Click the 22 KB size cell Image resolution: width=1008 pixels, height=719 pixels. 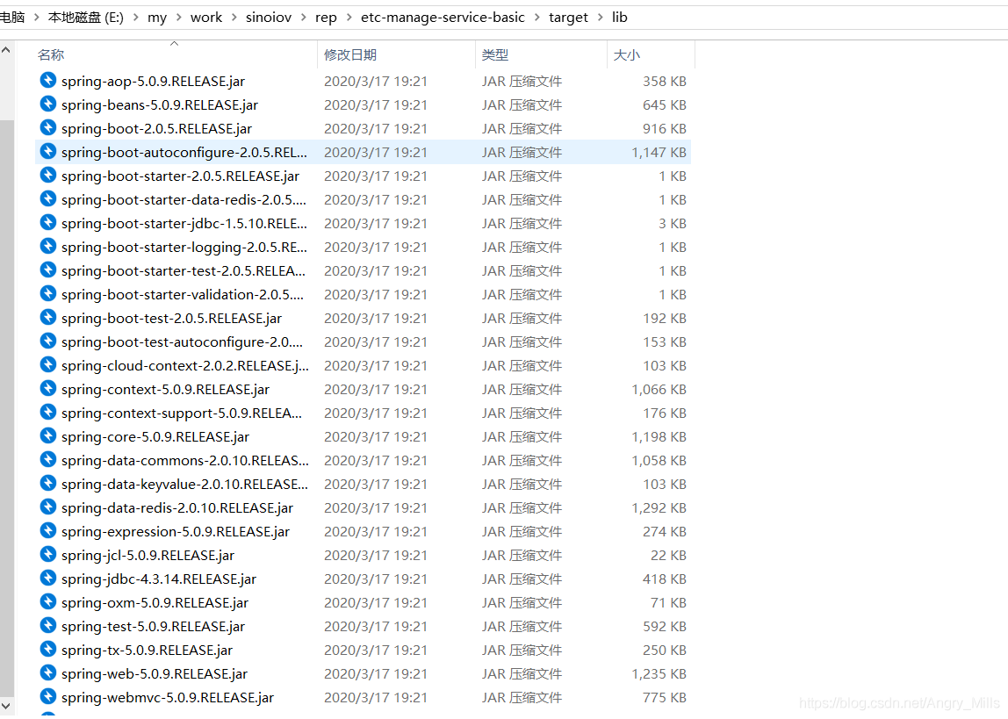pos(668,555)
